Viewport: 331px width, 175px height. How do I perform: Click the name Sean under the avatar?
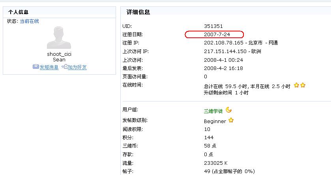pyautogui.click(x=59, y=60)
